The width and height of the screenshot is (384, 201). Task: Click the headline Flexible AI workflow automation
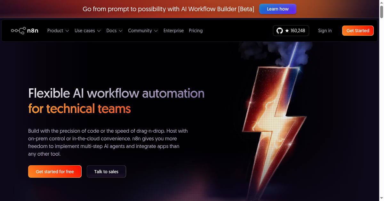pos(116,93)
